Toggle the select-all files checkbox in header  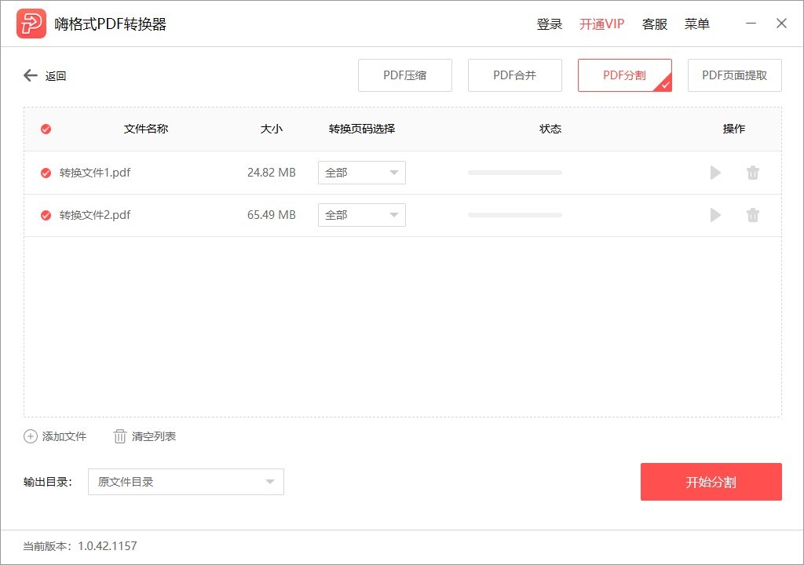click(46, 129)
